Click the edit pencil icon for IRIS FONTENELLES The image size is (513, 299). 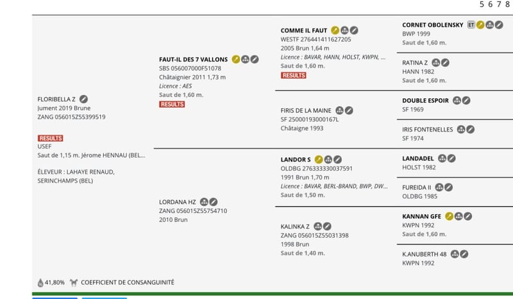(471, 130)
